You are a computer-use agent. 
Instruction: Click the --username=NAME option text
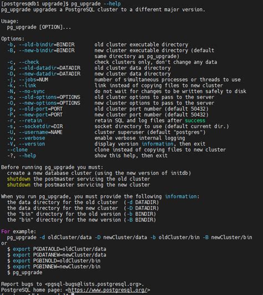tap(41, 132)
